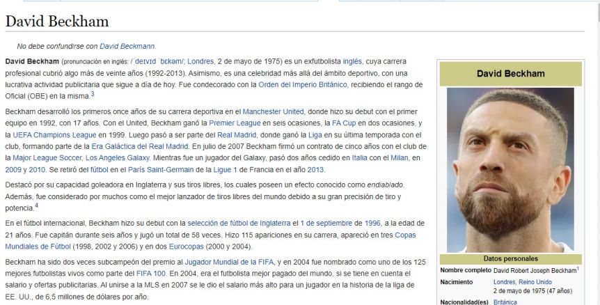Open the FIFA 100 link
This screenshot has height=305, width=600.
(151, 274)
